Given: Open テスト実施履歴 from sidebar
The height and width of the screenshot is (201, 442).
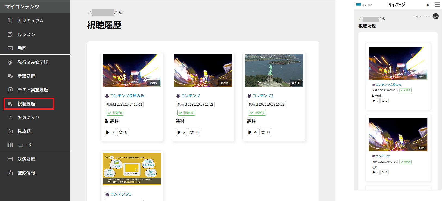Looking at the screenshot, I should 33,90.
